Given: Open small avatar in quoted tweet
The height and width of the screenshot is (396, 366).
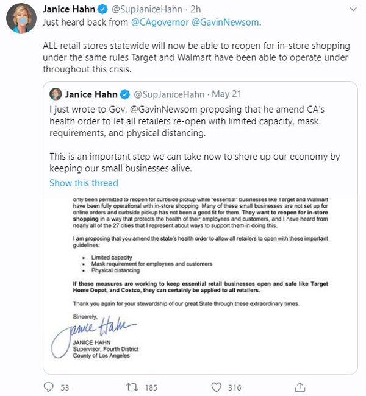Looking at the screenshot, I should [x=56, y=94].
